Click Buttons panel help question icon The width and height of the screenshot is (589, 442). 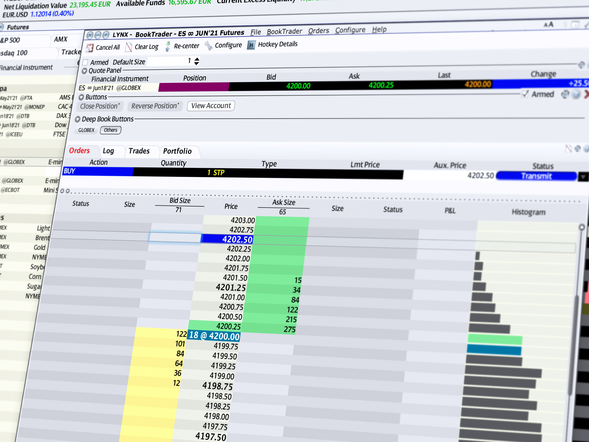576,94
